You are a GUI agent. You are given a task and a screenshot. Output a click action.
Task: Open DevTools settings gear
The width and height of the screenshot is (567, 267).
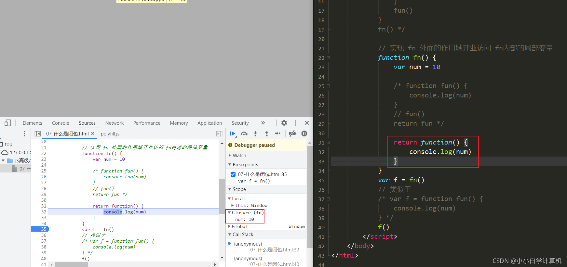click(284, 123)
